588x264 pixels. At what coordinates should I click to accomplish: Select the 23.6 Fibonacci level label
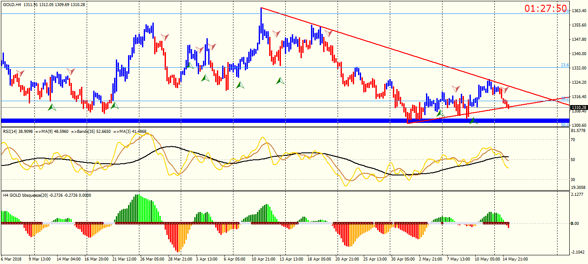(565, 65)
